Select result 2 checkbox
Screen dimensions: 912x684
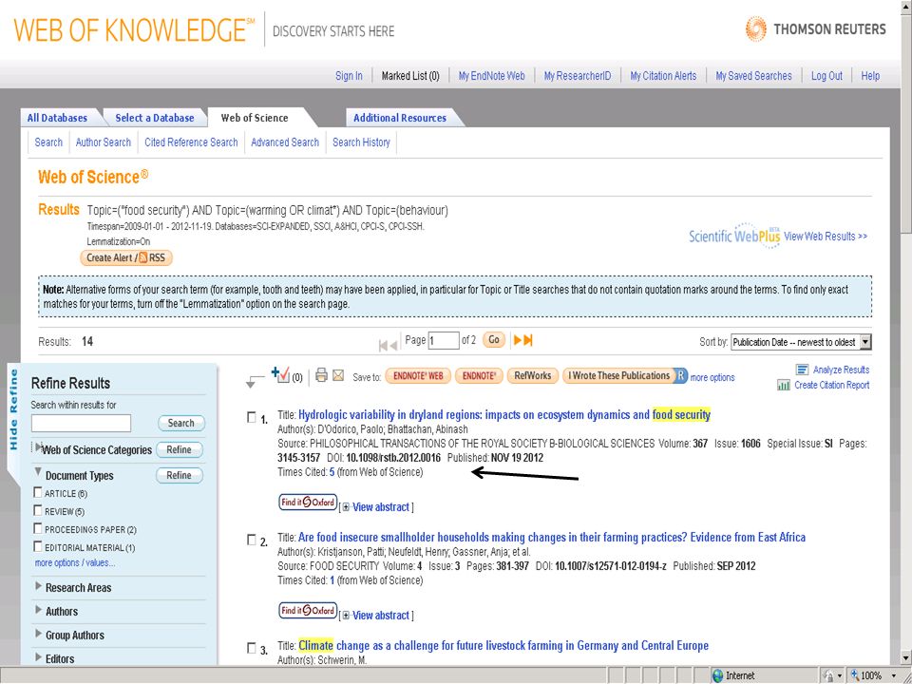[251, 541]
